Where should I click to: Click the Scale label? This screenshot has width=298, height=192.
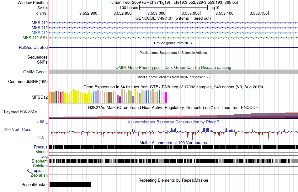click(42, 8)
